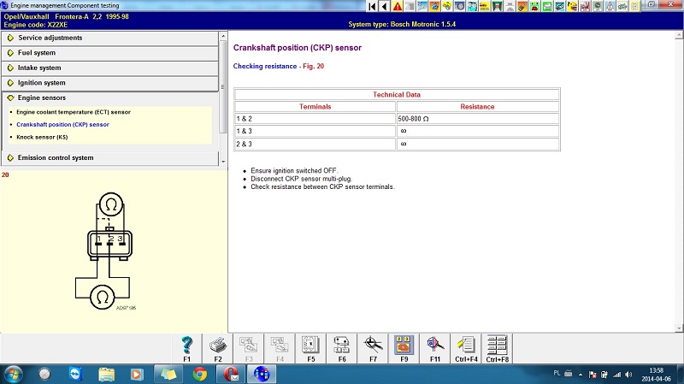The height and width of the screenshot is (384, 684).
Task: Select the F9 toolbar icon
Action: click(x=404, y=346)
